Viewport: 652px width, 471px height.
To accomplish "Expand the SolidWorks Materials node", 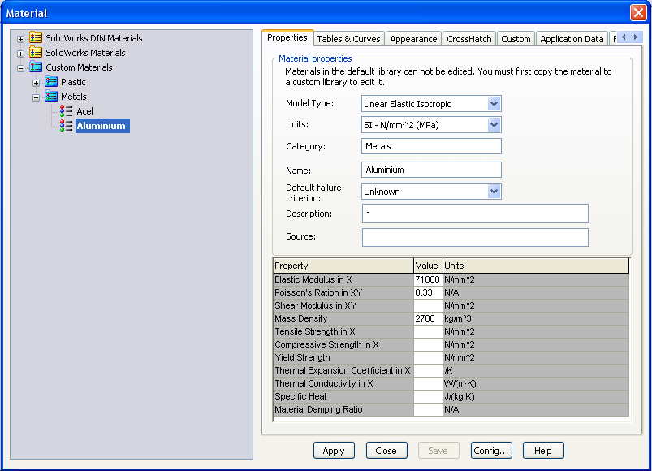I will click(x=20, y=54).
